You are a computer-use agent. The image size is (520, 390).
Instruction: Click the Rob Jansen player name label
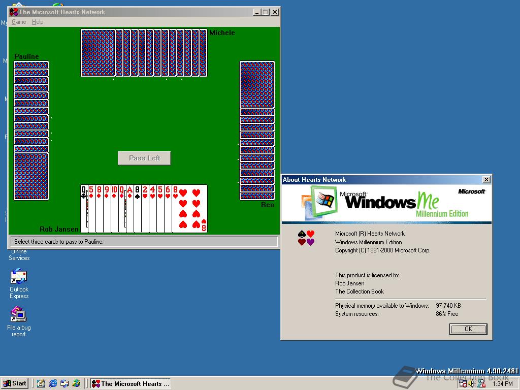tap(59, 229)
